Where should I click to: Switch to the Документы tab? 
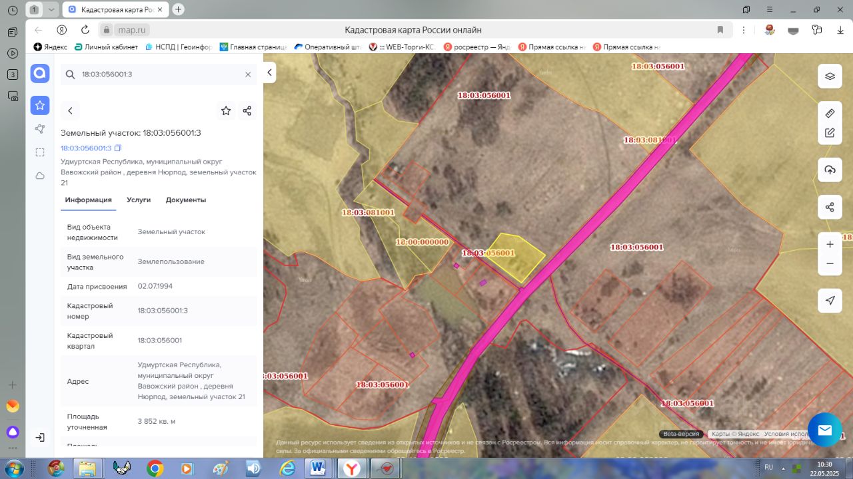(x=186, y=200)
